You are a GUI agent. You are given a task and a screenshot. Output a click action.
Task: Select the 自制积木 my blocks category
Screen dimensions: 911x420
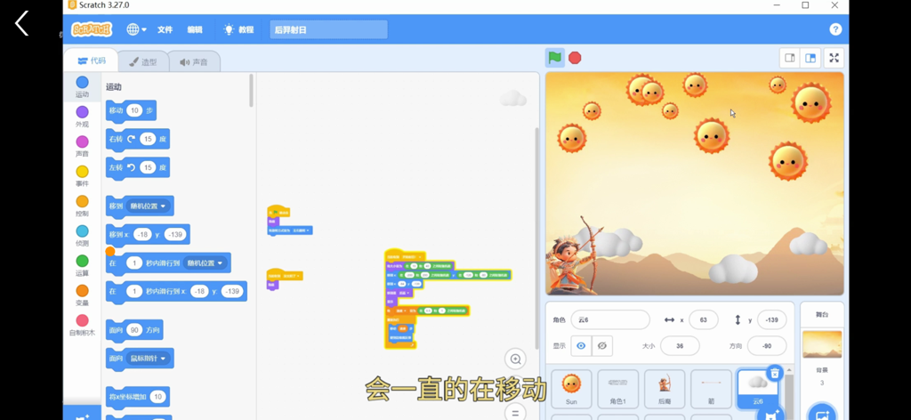tap(83, 326)
